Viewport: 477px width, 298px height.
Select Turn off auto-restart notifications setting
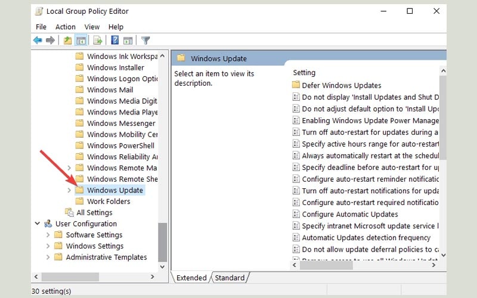[x=370, y=191]
